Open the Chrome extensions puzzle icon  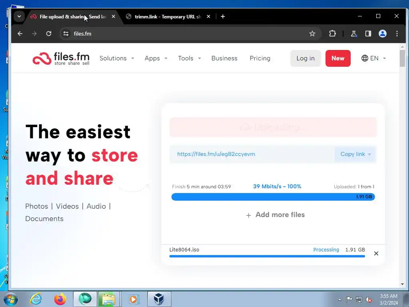(332, 34)
